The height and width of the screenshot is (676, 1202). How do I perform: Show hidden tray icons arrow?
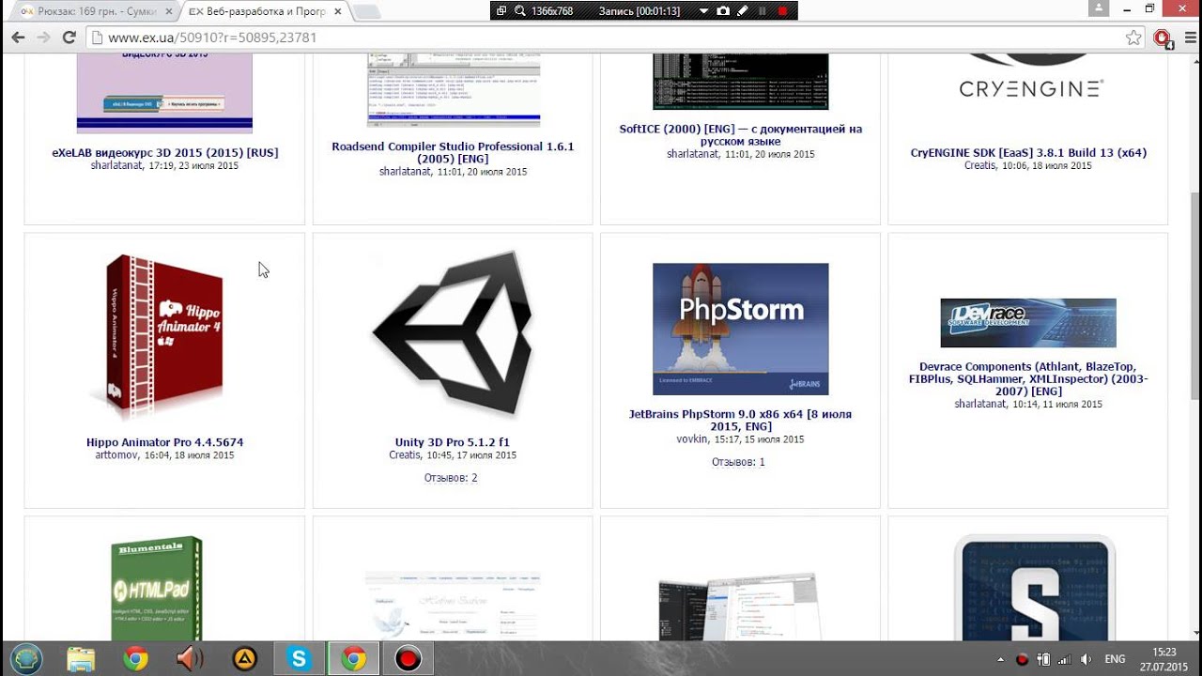click(x=1000, y=659)
